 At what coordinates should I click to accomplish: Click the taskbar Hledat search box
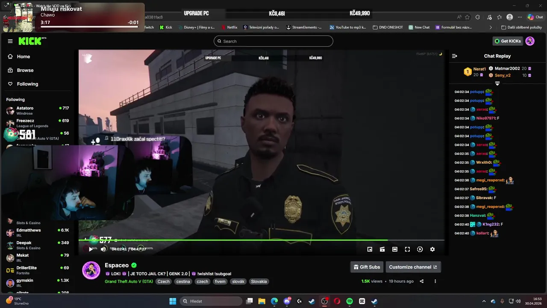(x=211, y=301)
